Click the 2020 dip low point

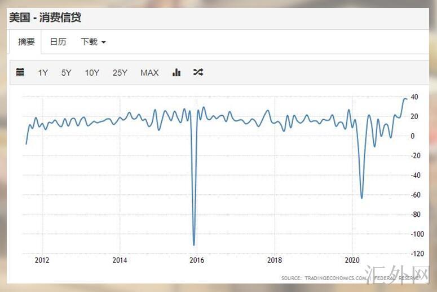pyautogui.click(x=361, y=198)
